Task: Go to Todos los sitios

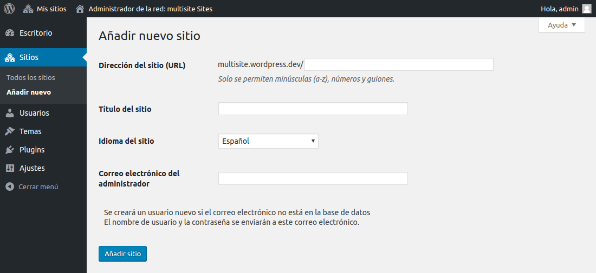Action: (x=31, y=77)
